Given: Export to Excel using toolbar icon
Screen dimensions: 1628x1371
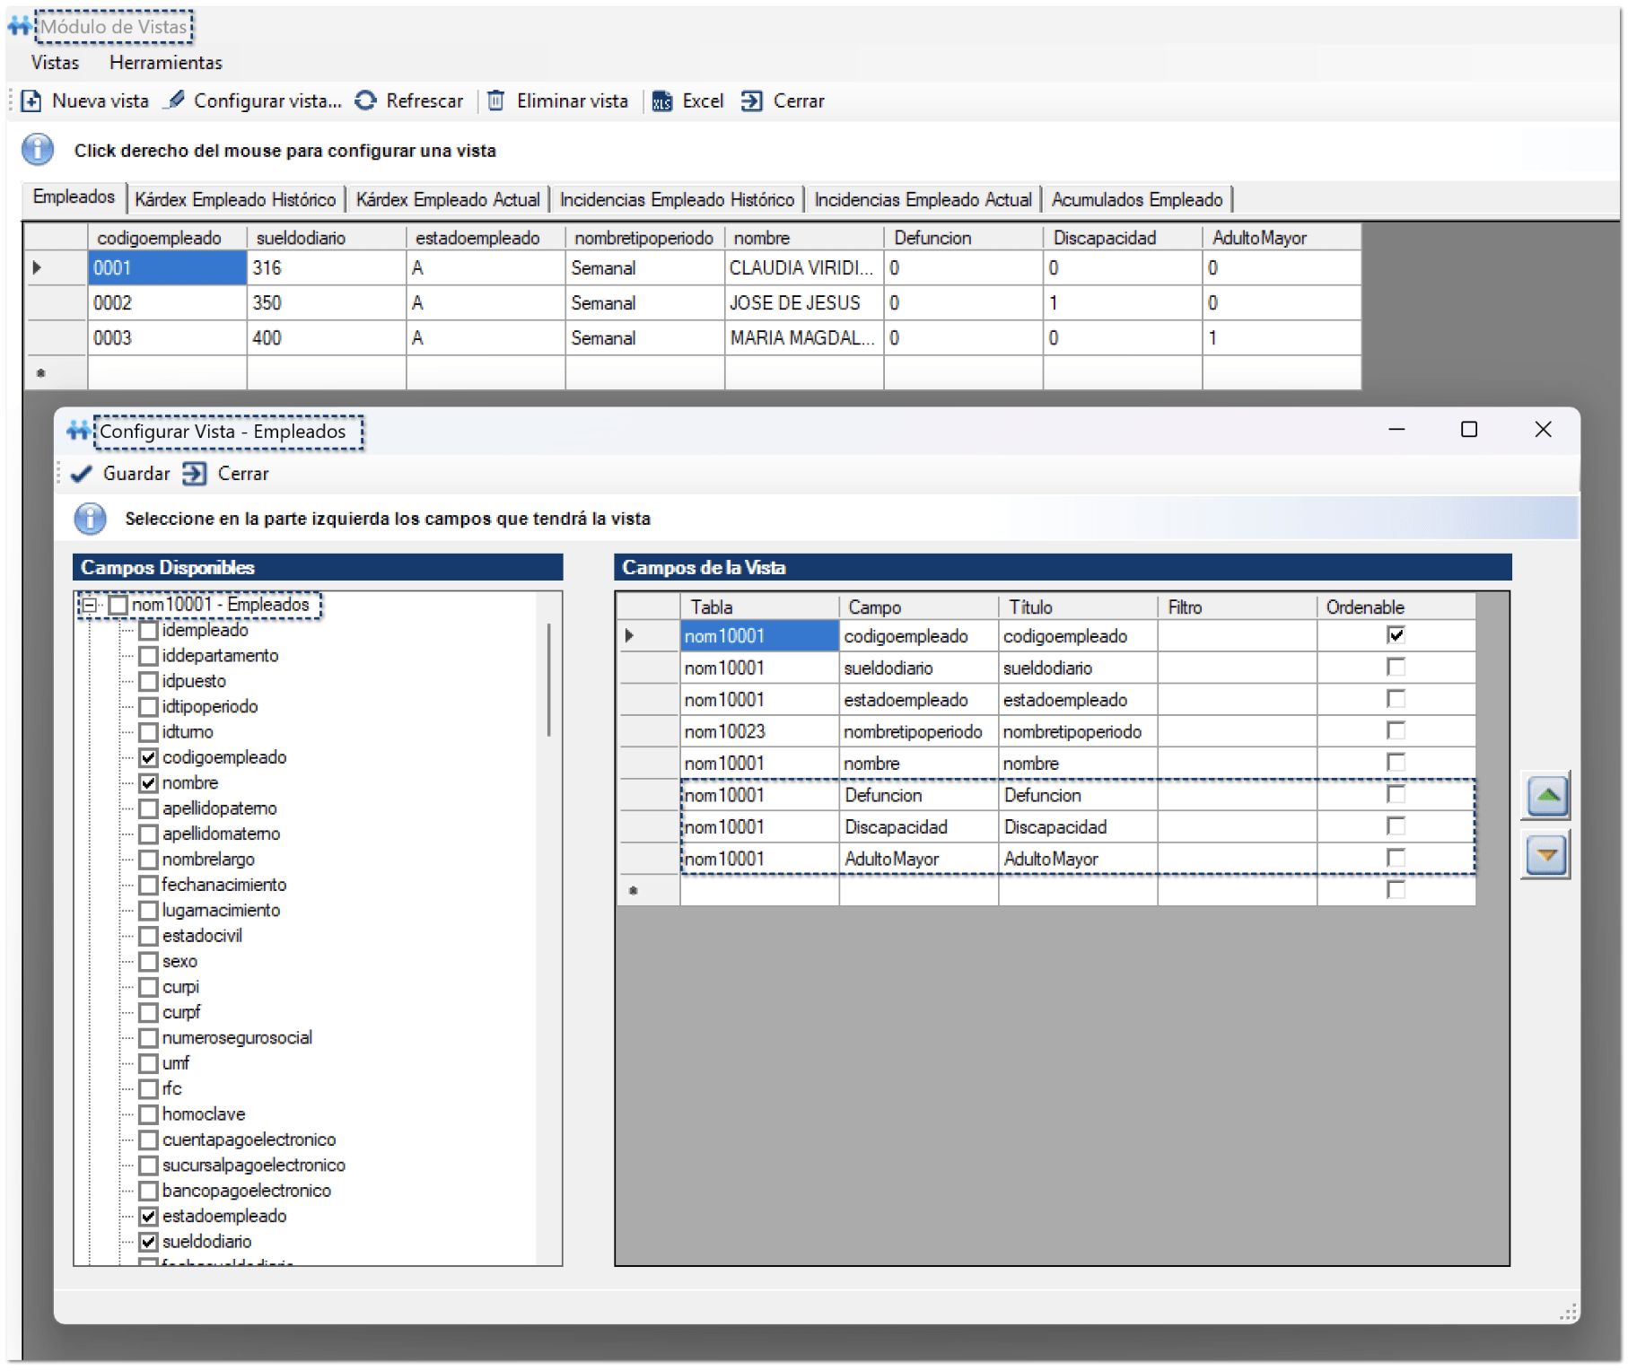Looking at the screenshot, I should point(662,101).
